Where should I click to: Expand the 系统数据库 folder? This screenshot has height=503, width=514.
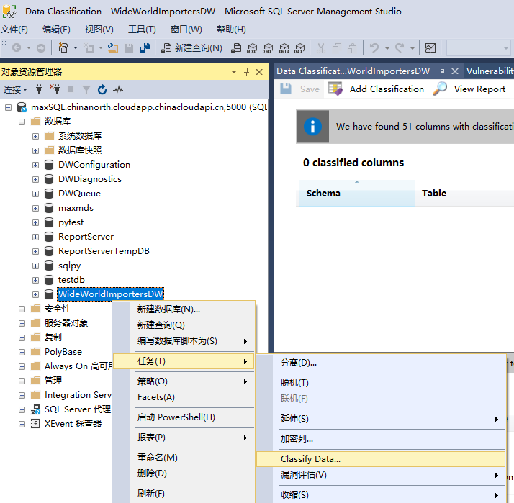[x=36, y=136]
